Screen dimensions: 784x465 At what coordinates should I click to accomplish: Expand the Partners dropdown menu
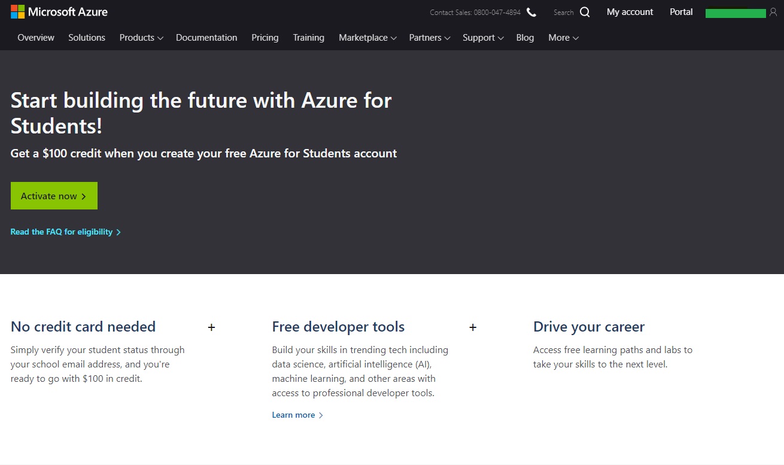click(x=430, y=38)
